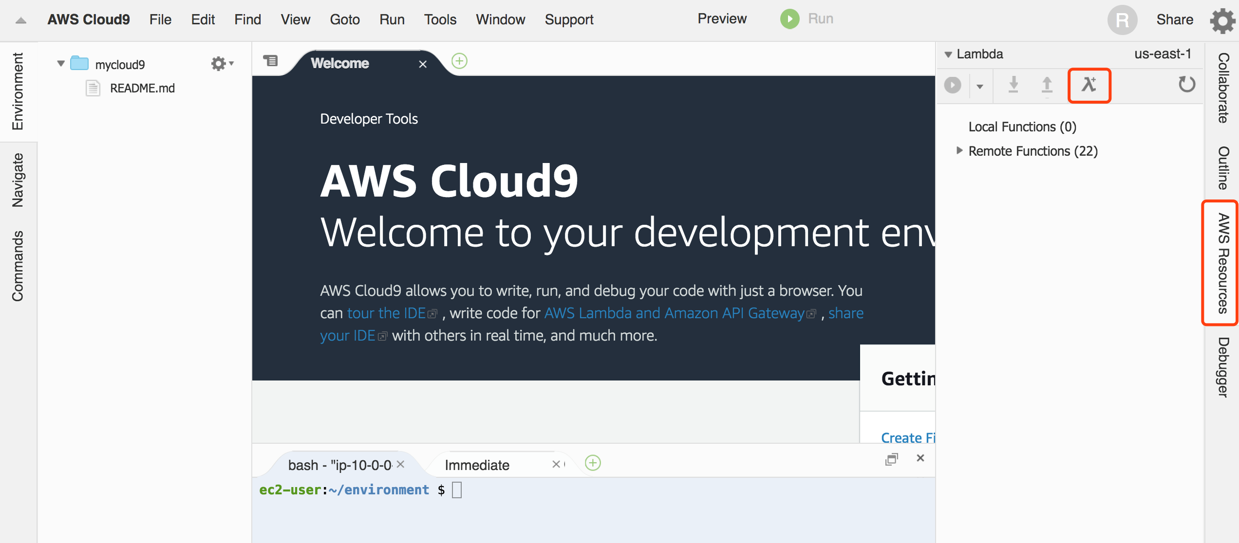The width and height of the screenshot is (1239, 543).
Task: Click the deploy Lambda function upload icon
Action: coord(1047,85)
